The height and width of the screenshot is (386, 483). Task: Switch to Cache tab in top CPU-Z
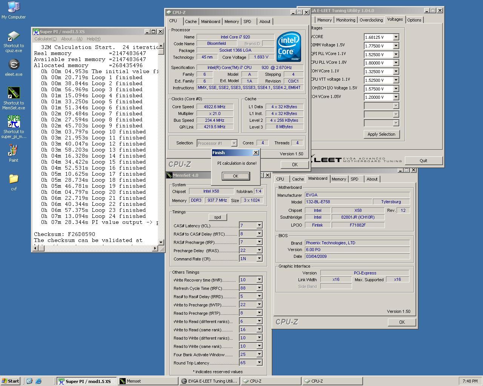[x=191, y=21]
